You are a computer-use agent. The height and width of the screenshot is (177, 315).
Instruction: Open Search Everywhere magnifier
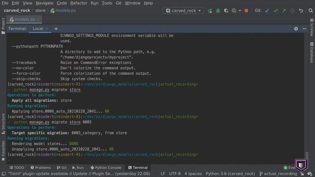311,11
